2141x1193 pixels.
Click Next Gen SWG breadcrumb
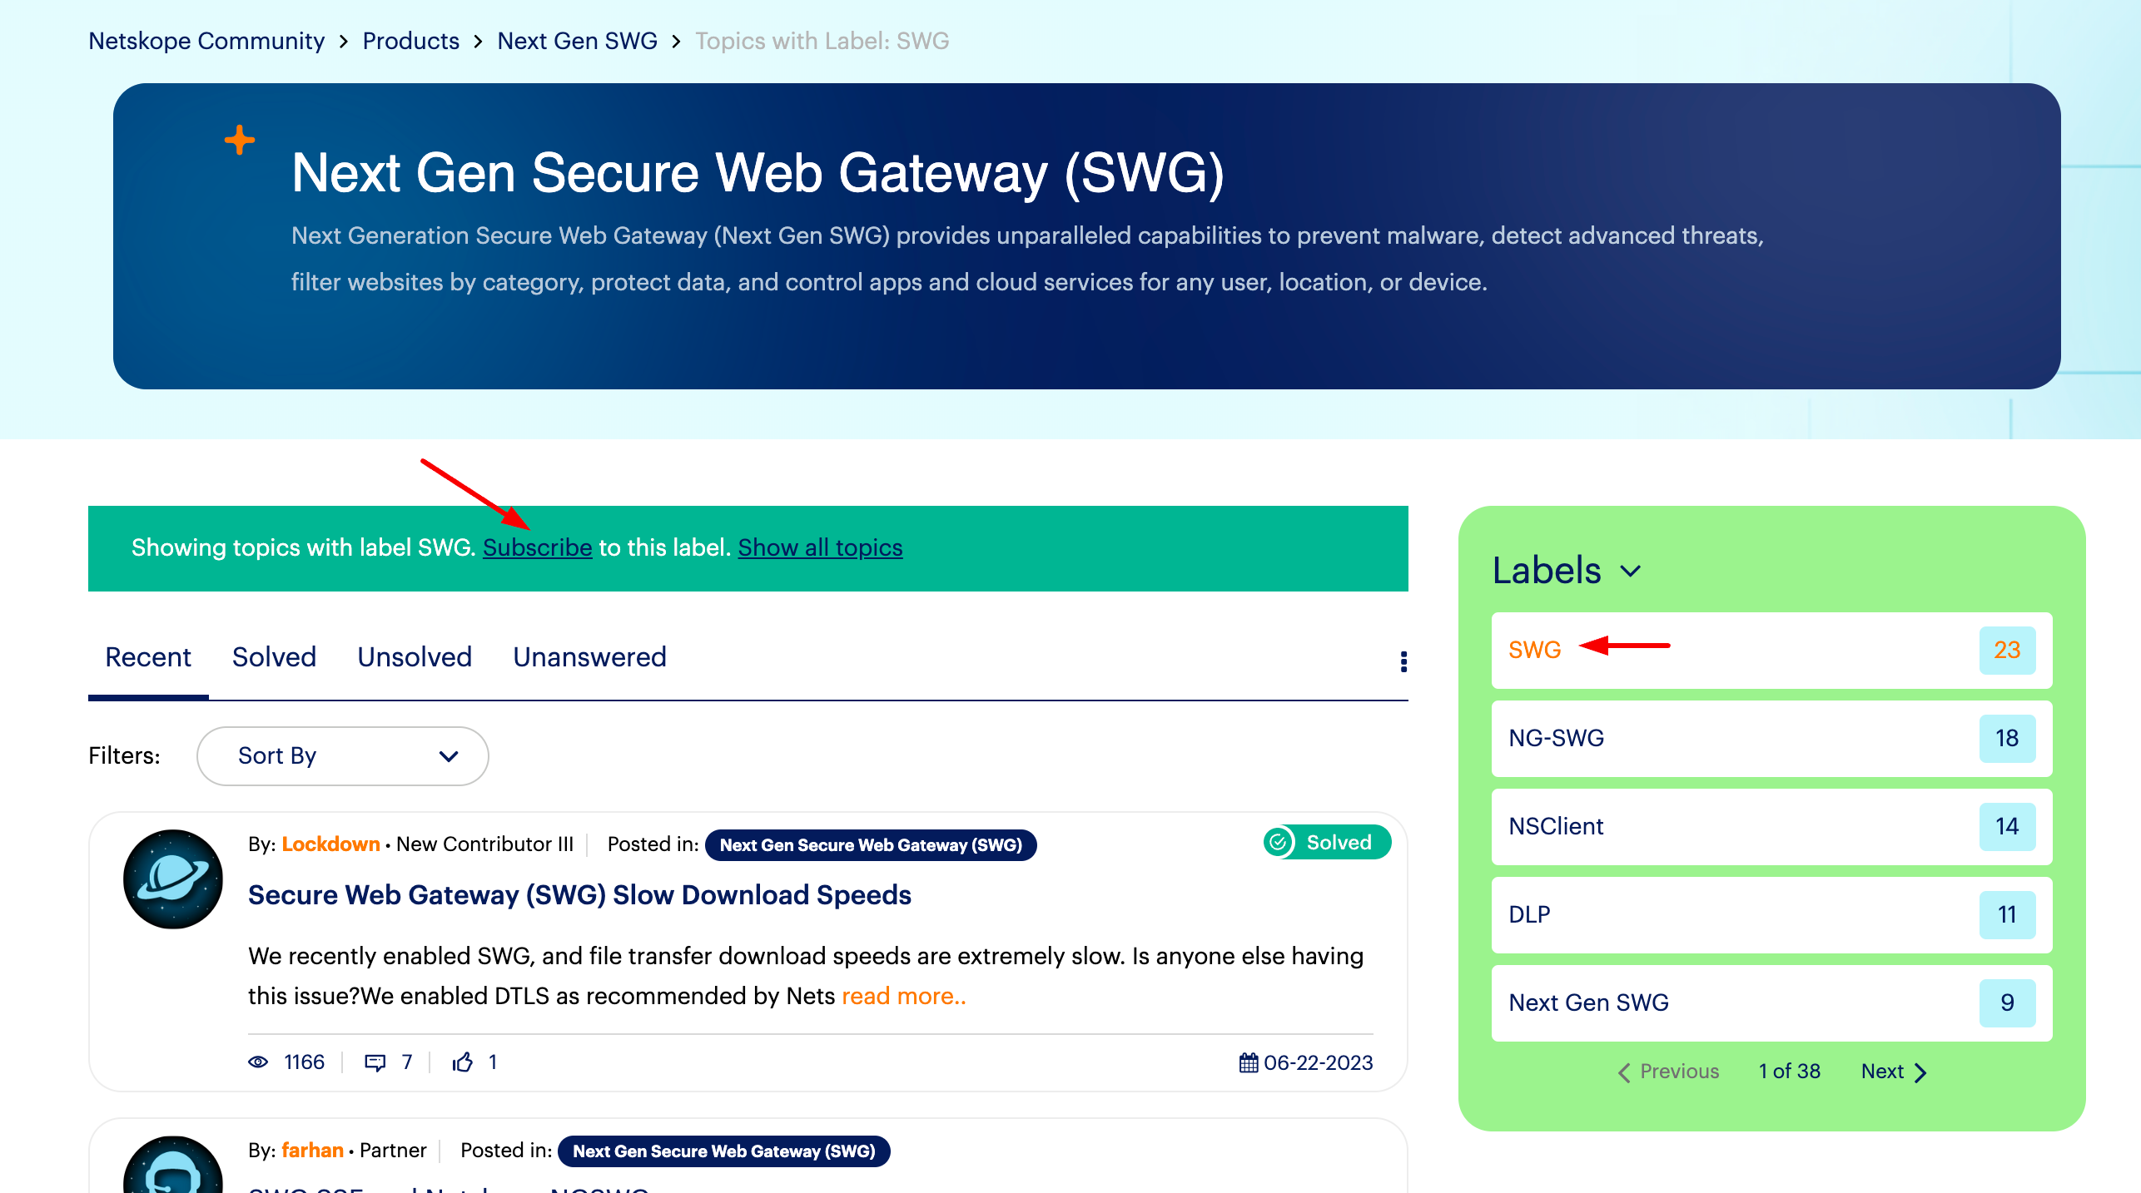tap(577, 41)
